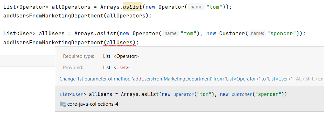Screen dimensions: 324x117
Task: Click 'List<User>' in the editor declaration line
Action: point(19,33)
